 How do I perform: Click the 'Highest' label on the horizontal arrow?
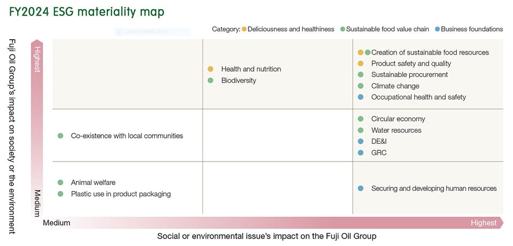(484, 223)
